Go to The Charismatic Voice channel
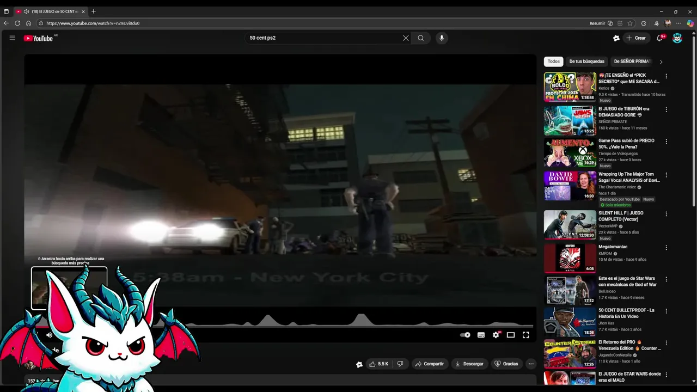 click(x=617, y=187)
